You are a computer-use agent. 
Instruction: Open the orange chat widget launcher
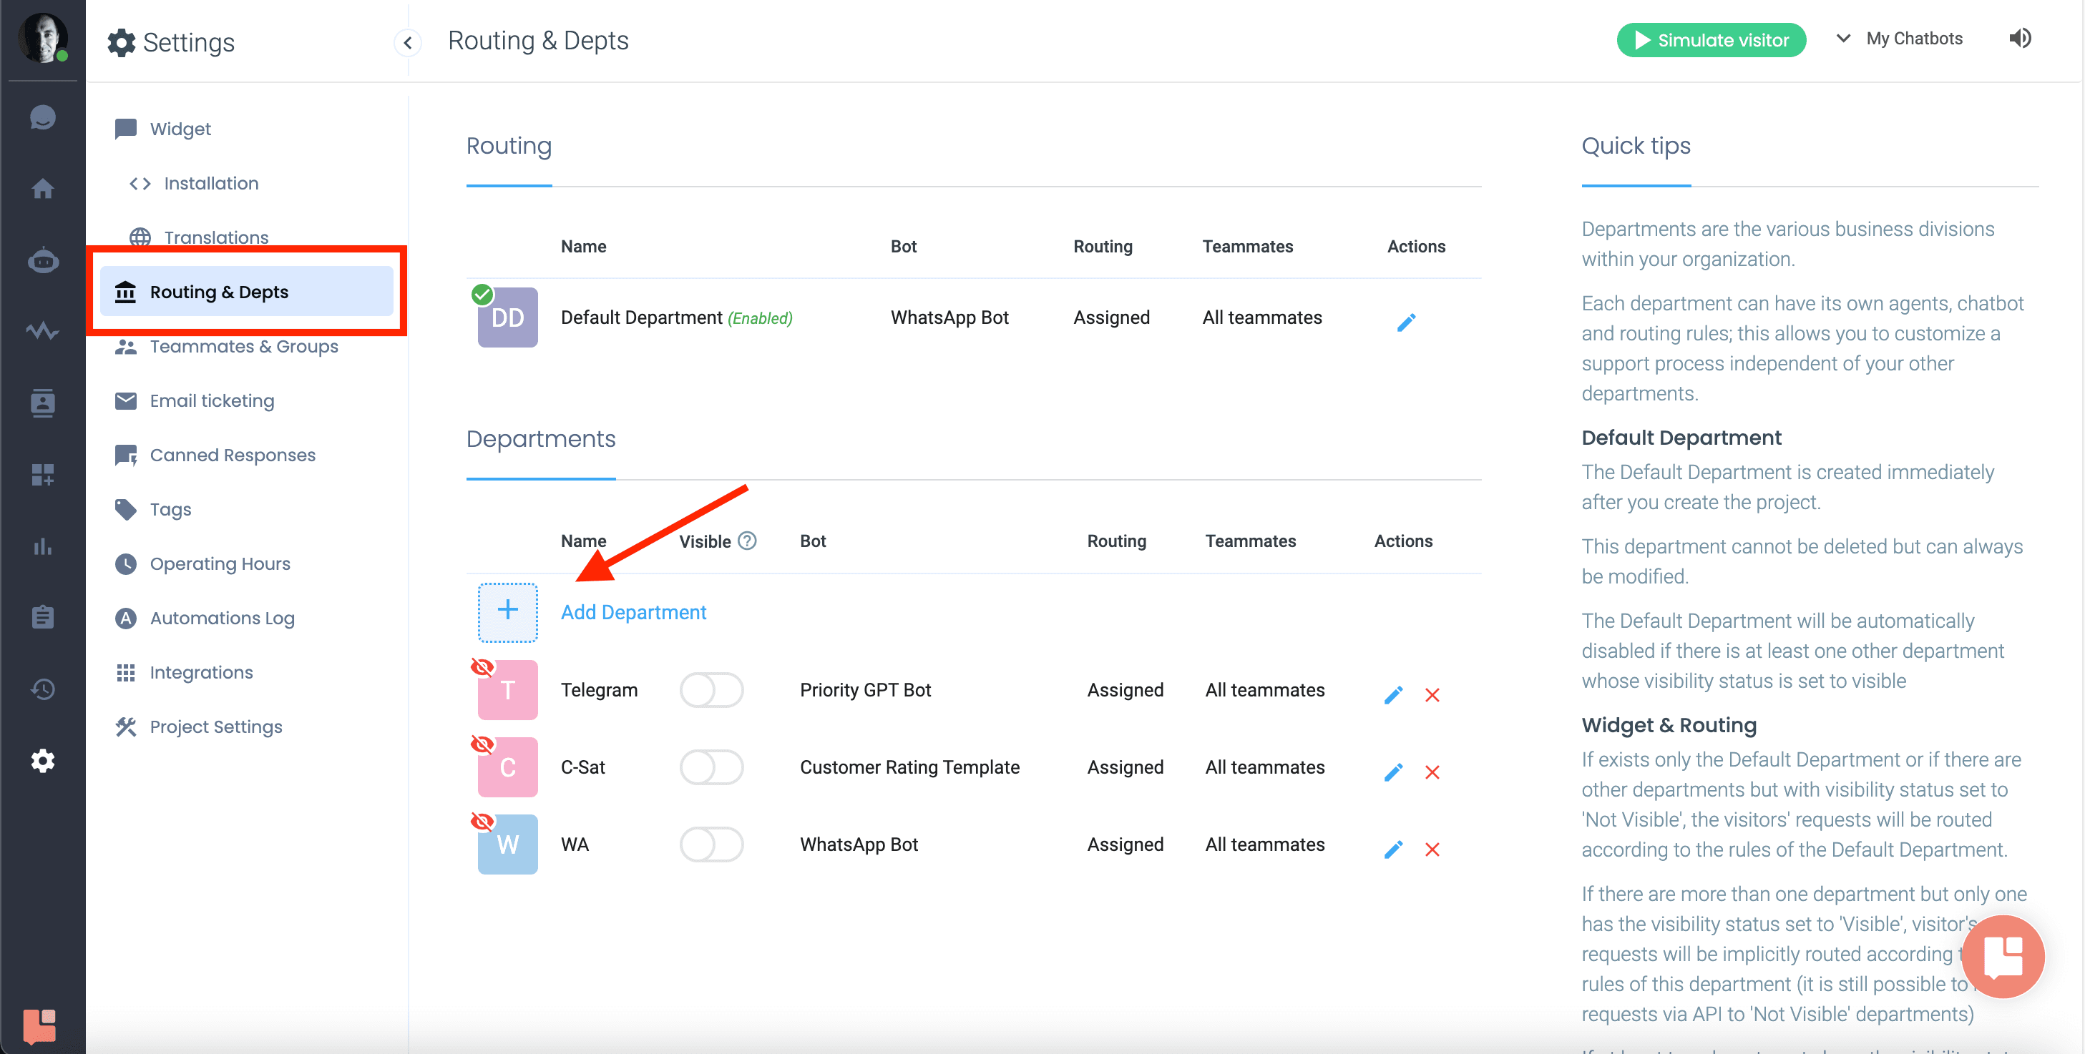click(2003, 956)
